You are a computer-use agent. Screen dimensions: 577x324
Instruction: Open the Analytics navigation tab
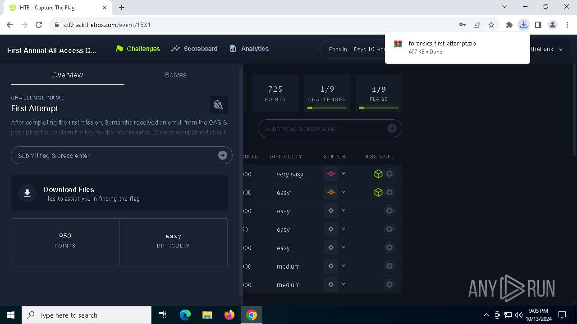249,49
